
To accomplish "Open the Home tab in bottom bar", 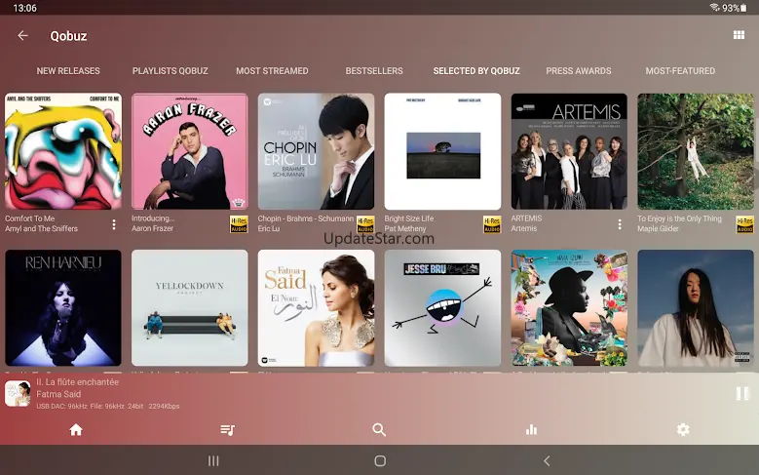I will coord(76,429).
